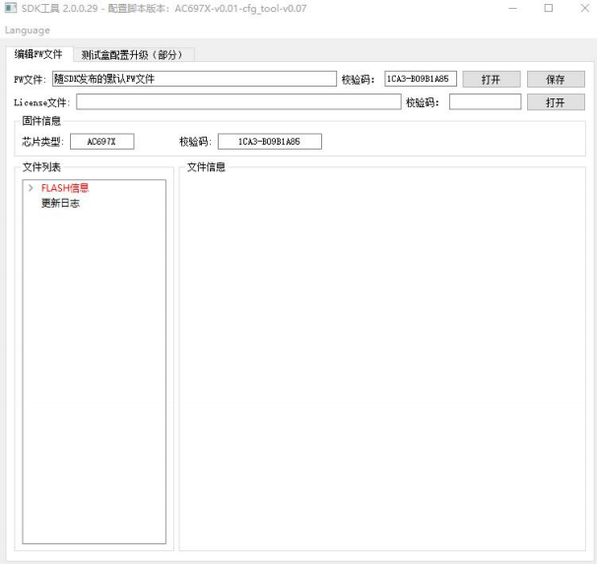The height and width of the screenshot is (564, 597).
Task: Switch to the 测试盒配置升级（部分）tab
Action: (133, 55)
